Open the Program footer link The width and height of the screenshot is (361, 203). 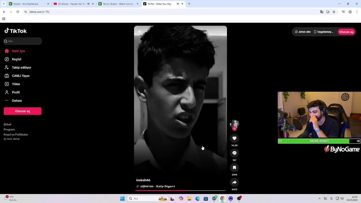9,129
